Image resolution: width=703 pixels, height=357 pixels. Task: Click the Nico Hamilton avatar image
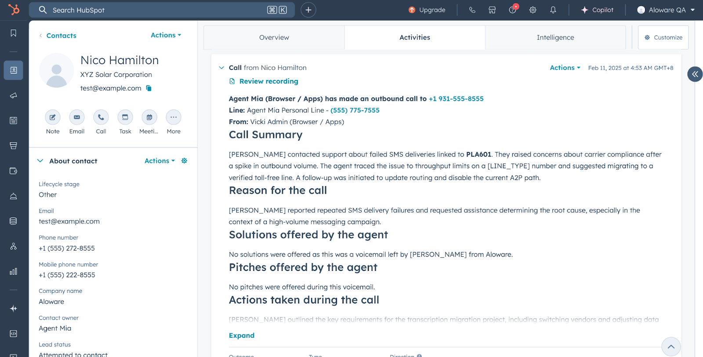(56, 71)
